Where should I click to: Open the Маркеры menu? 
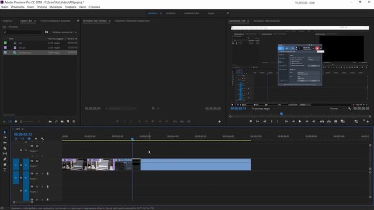pos(56,7)
